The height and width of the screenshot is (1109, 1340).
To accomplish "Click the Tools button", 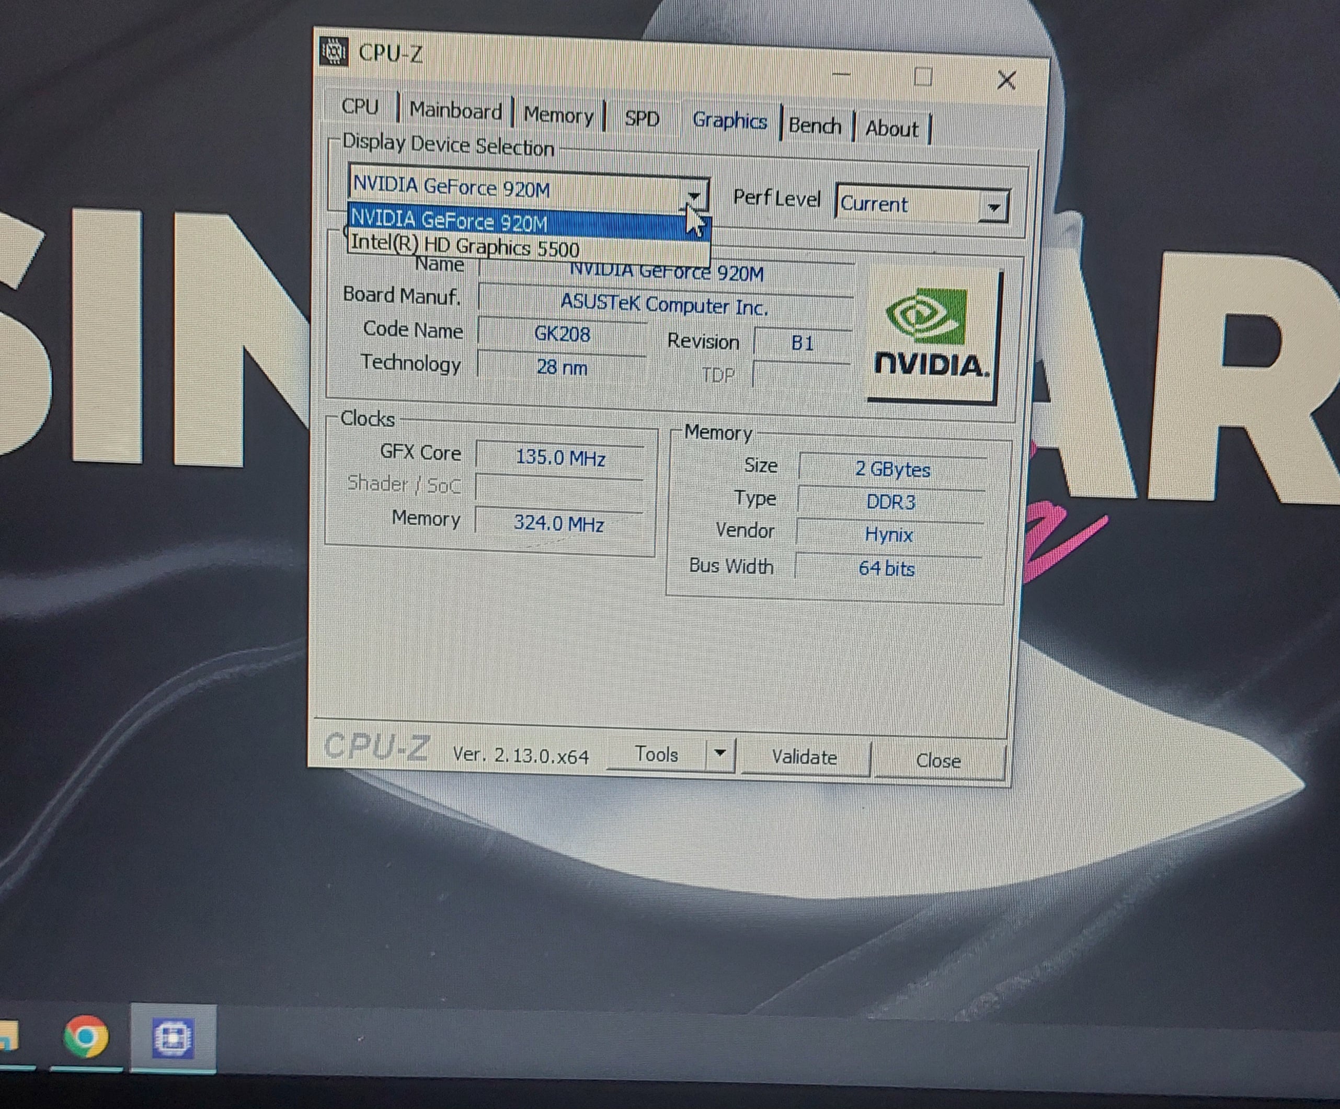I will tap(657, 754).
